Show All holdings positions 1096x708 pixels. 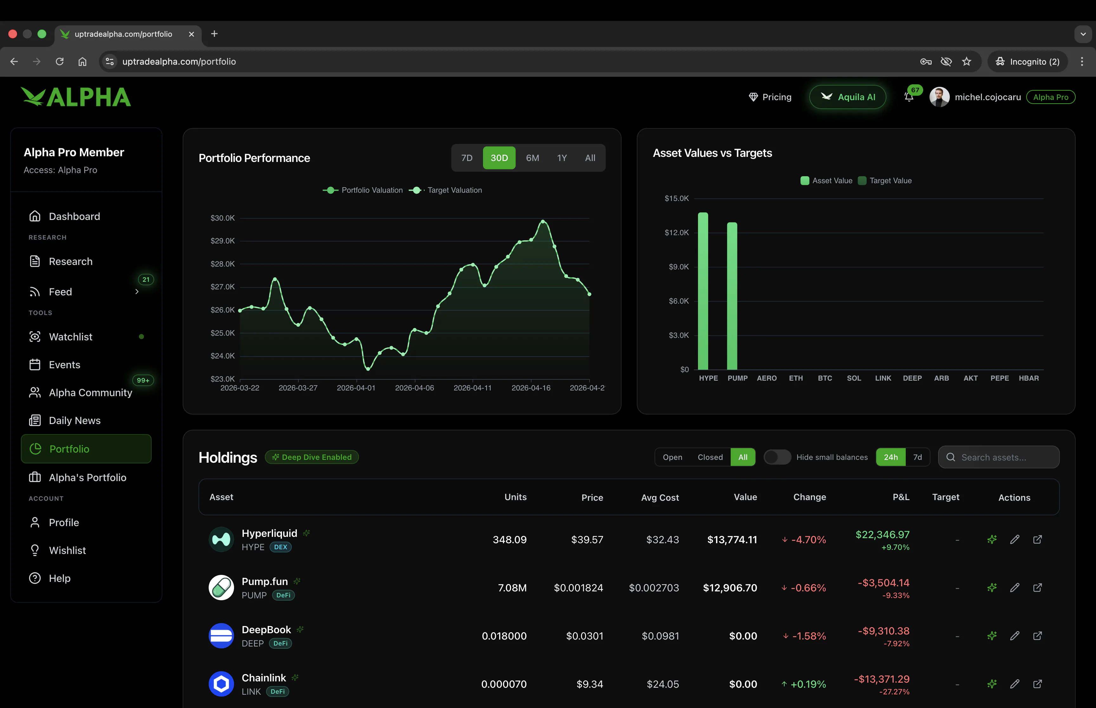point(743,457)
